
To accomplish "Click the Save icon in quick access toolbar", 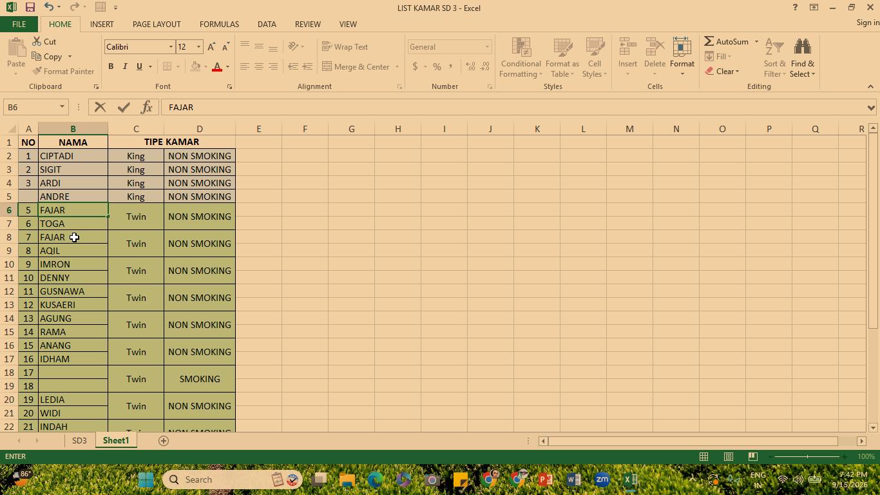I will pyautogui.click(x=30, y=7).
